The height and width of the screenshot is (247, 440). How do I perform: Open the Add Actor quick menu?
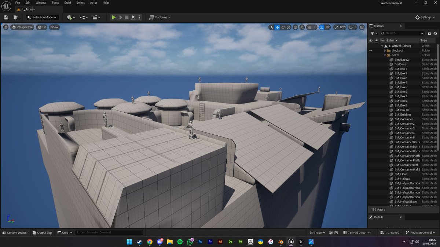point(70,17)
